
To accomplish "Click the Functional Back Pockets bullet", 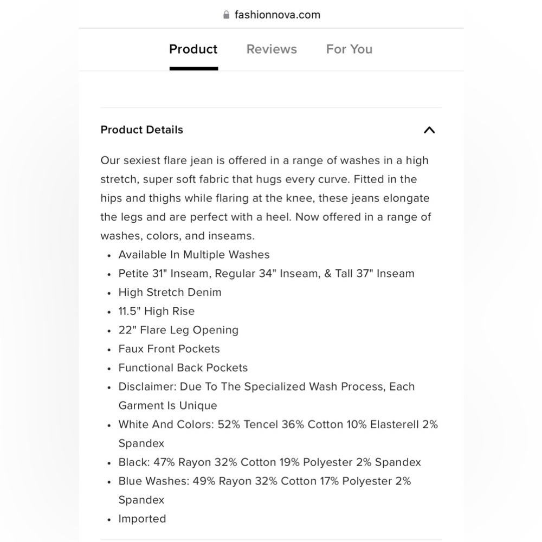I will 183,368.
